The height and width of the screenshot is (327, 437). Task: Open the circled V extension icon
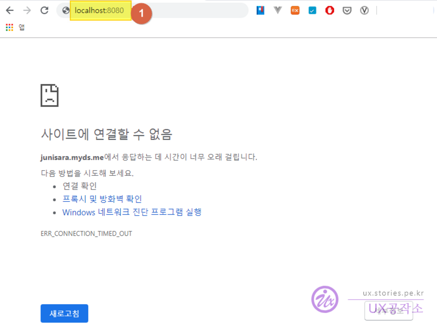pos(364,11)
